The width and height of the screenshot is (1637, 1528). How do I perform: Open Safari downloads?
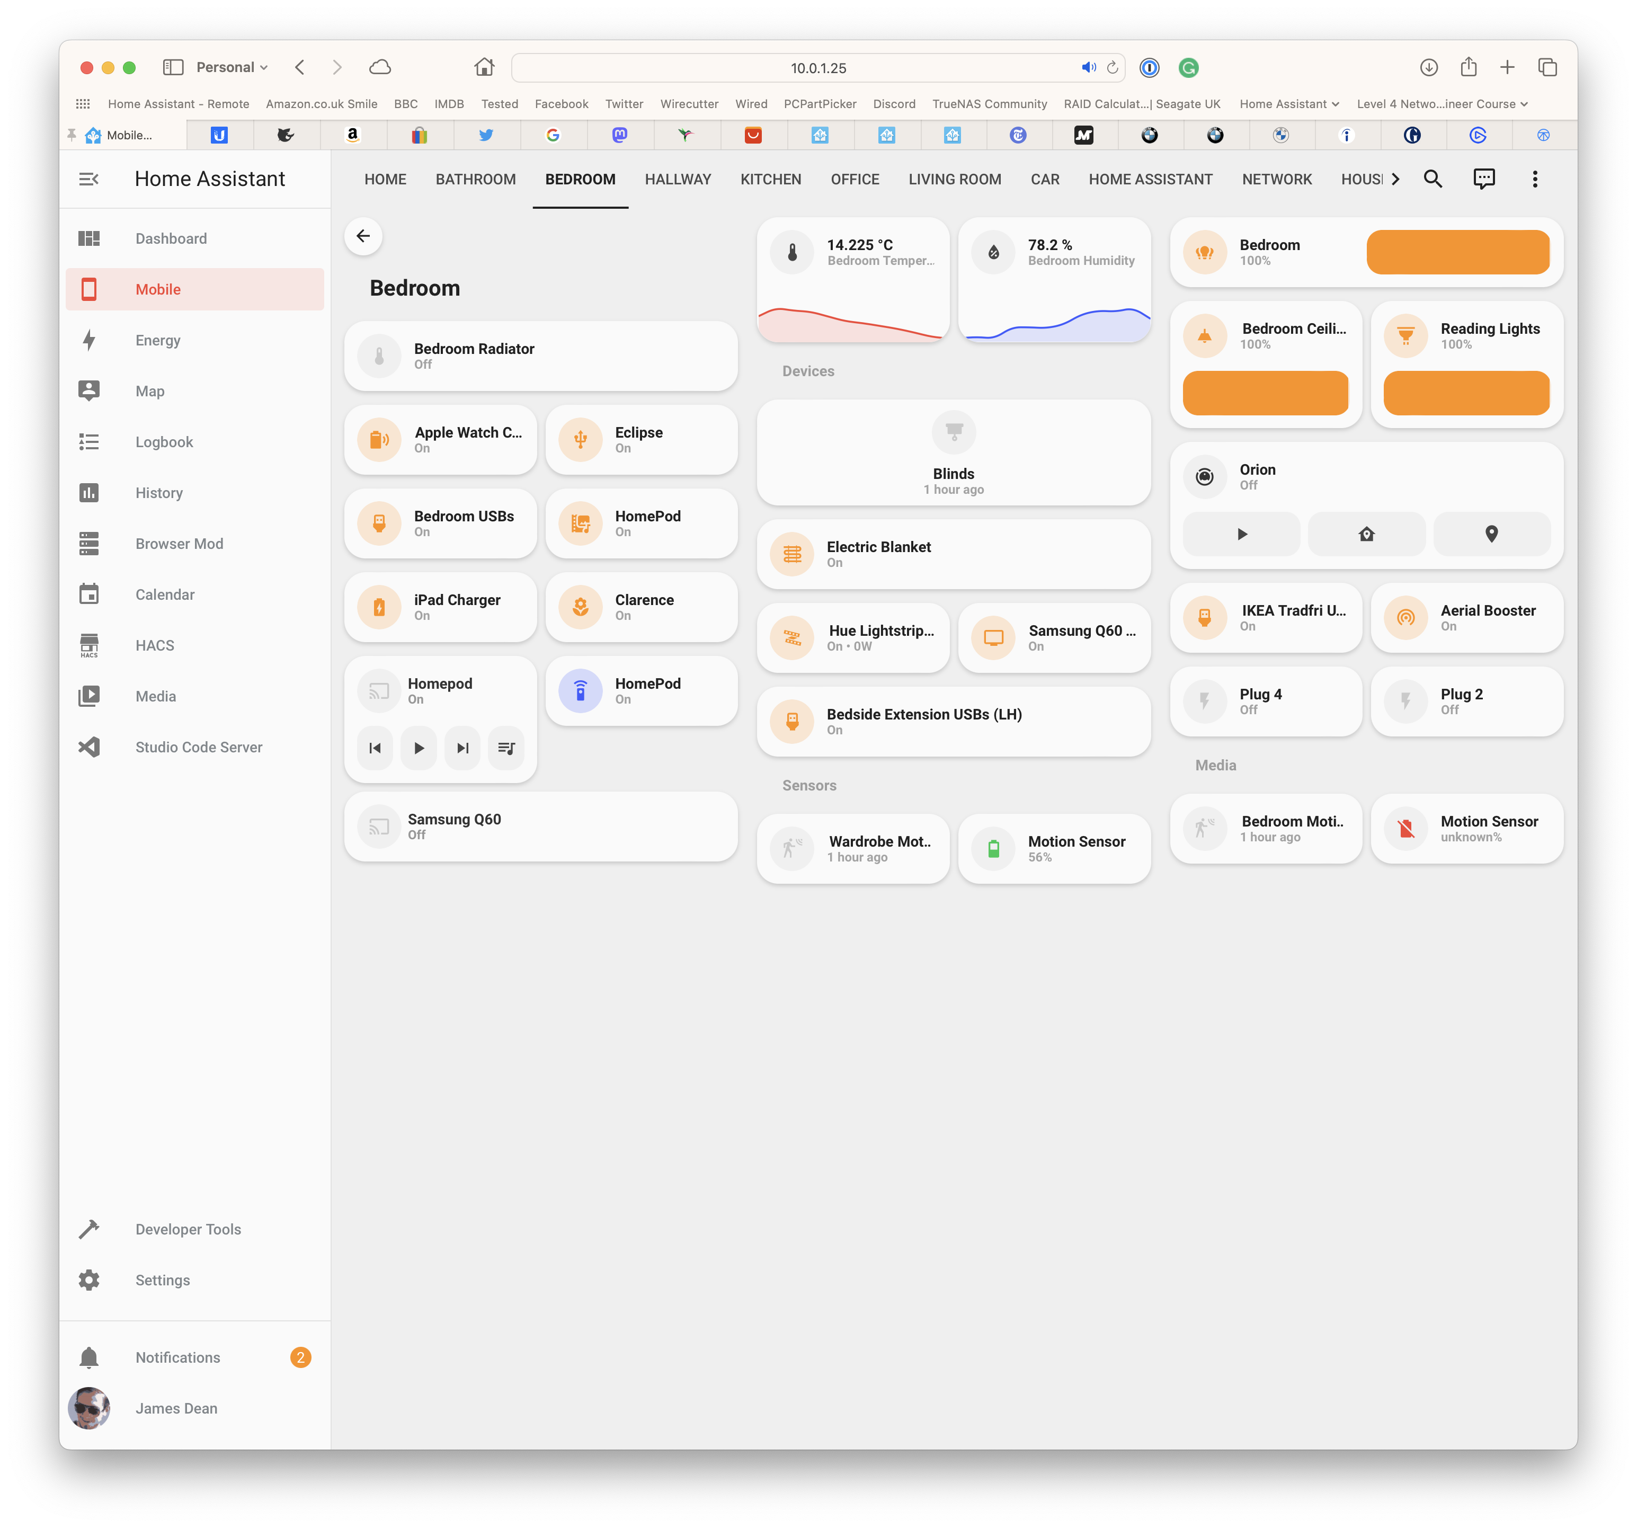pos(1429,67)
